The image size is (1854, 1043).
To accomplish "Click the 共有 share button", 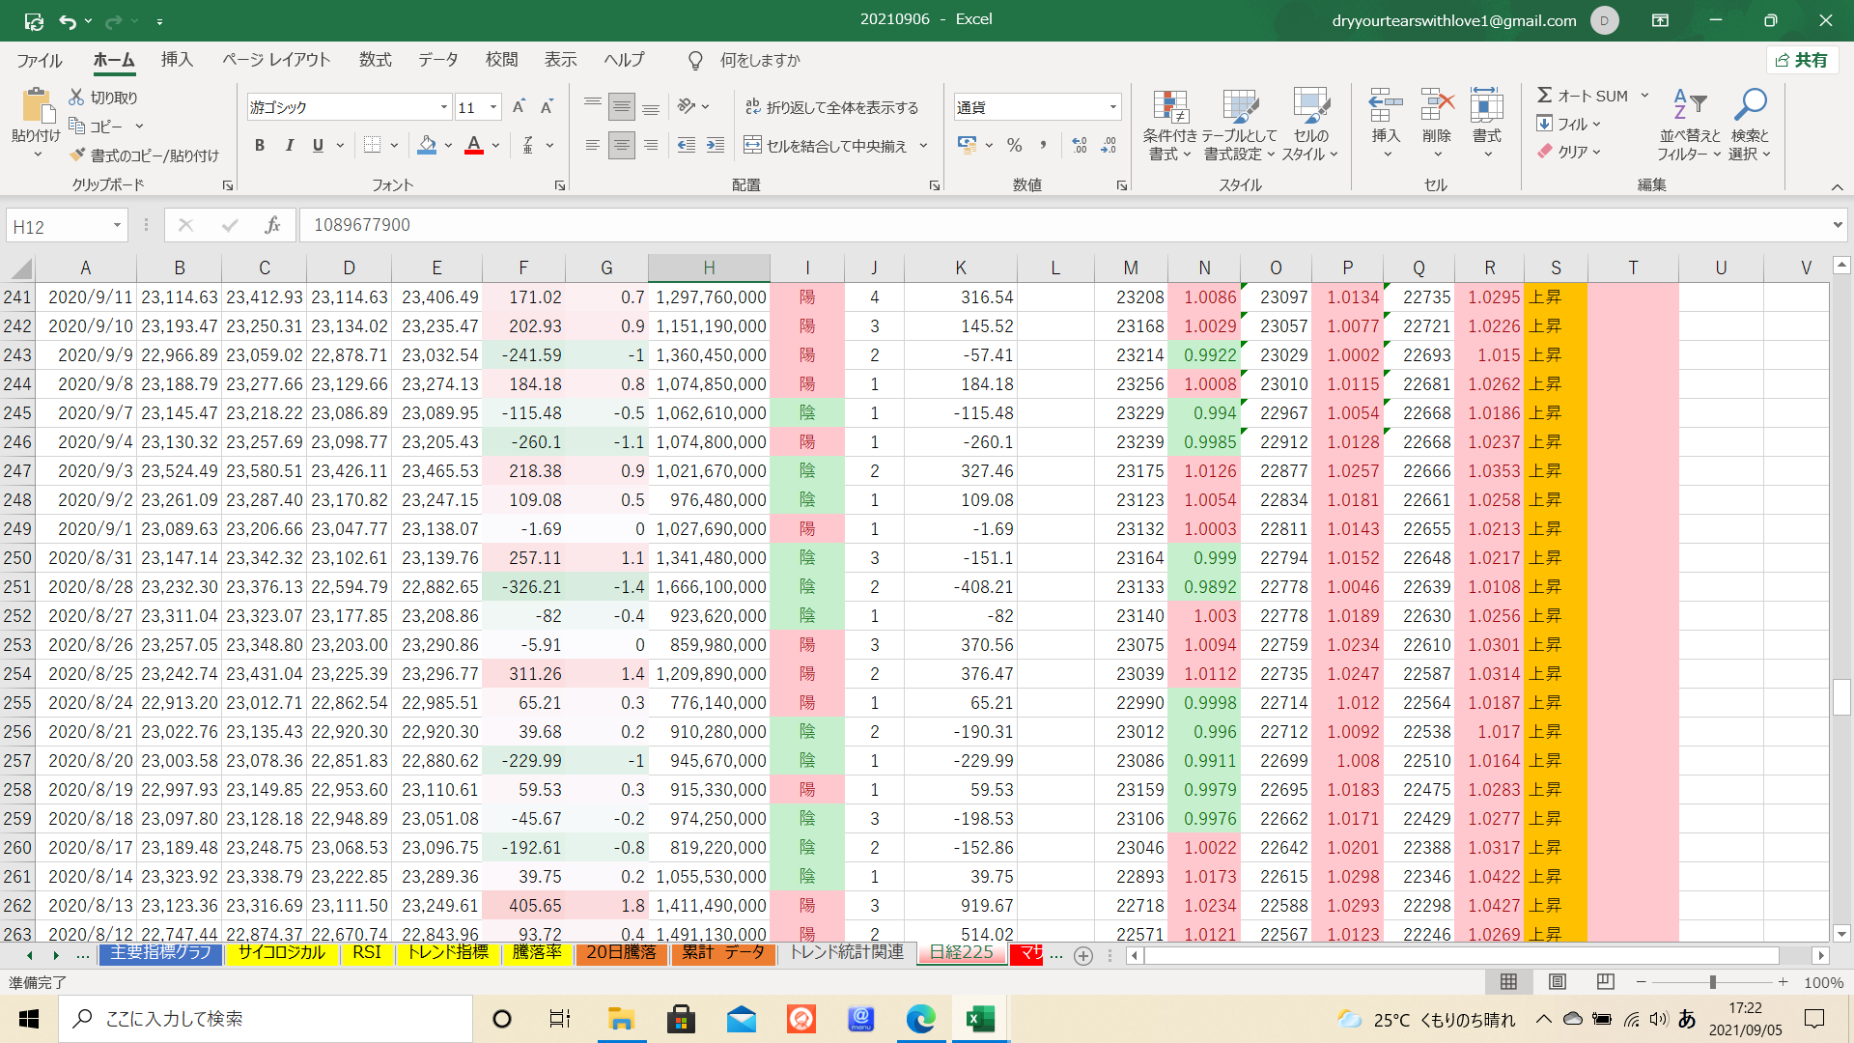I will [1802, 60].
